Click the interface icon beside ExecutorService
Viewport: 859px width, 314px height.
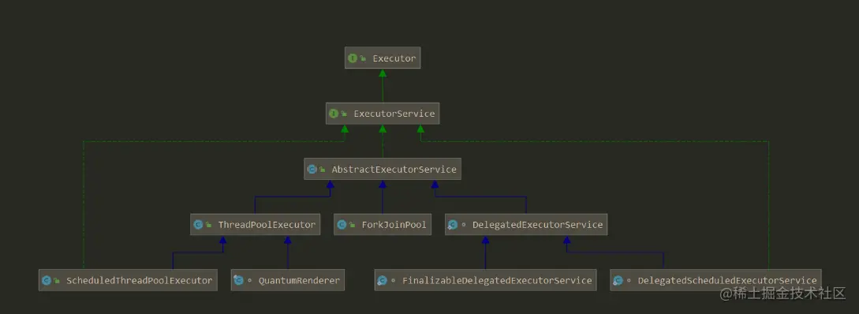[334, 114]
